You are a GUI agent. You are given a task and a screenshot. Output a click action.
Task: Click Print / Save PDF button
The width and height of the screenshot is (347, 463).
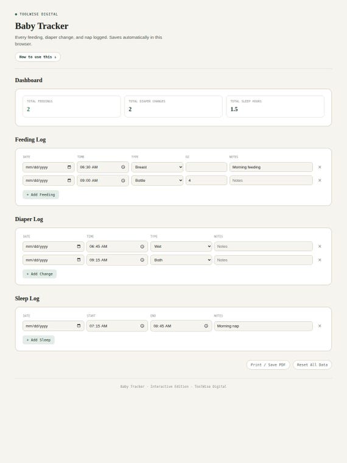[x=268, y=365]
